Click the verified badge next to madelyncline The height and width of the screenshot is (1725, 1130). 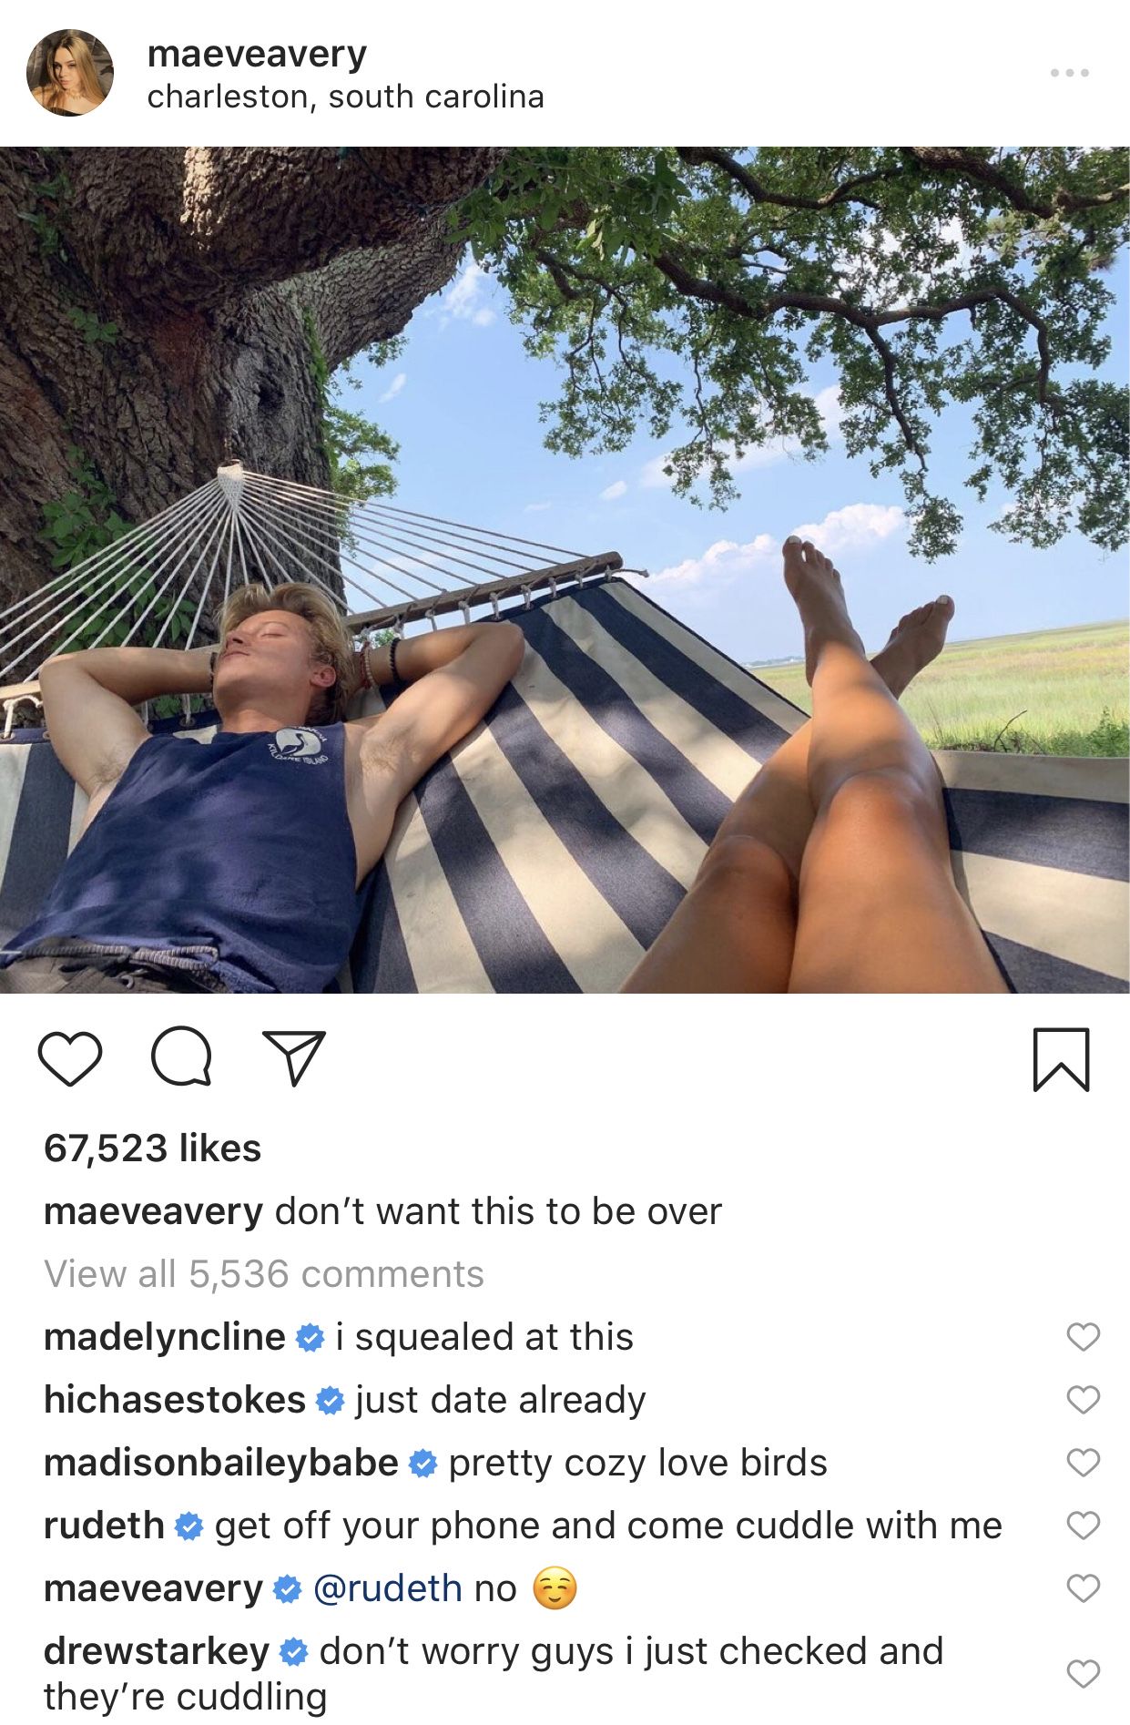click(x=310, y=1338)
